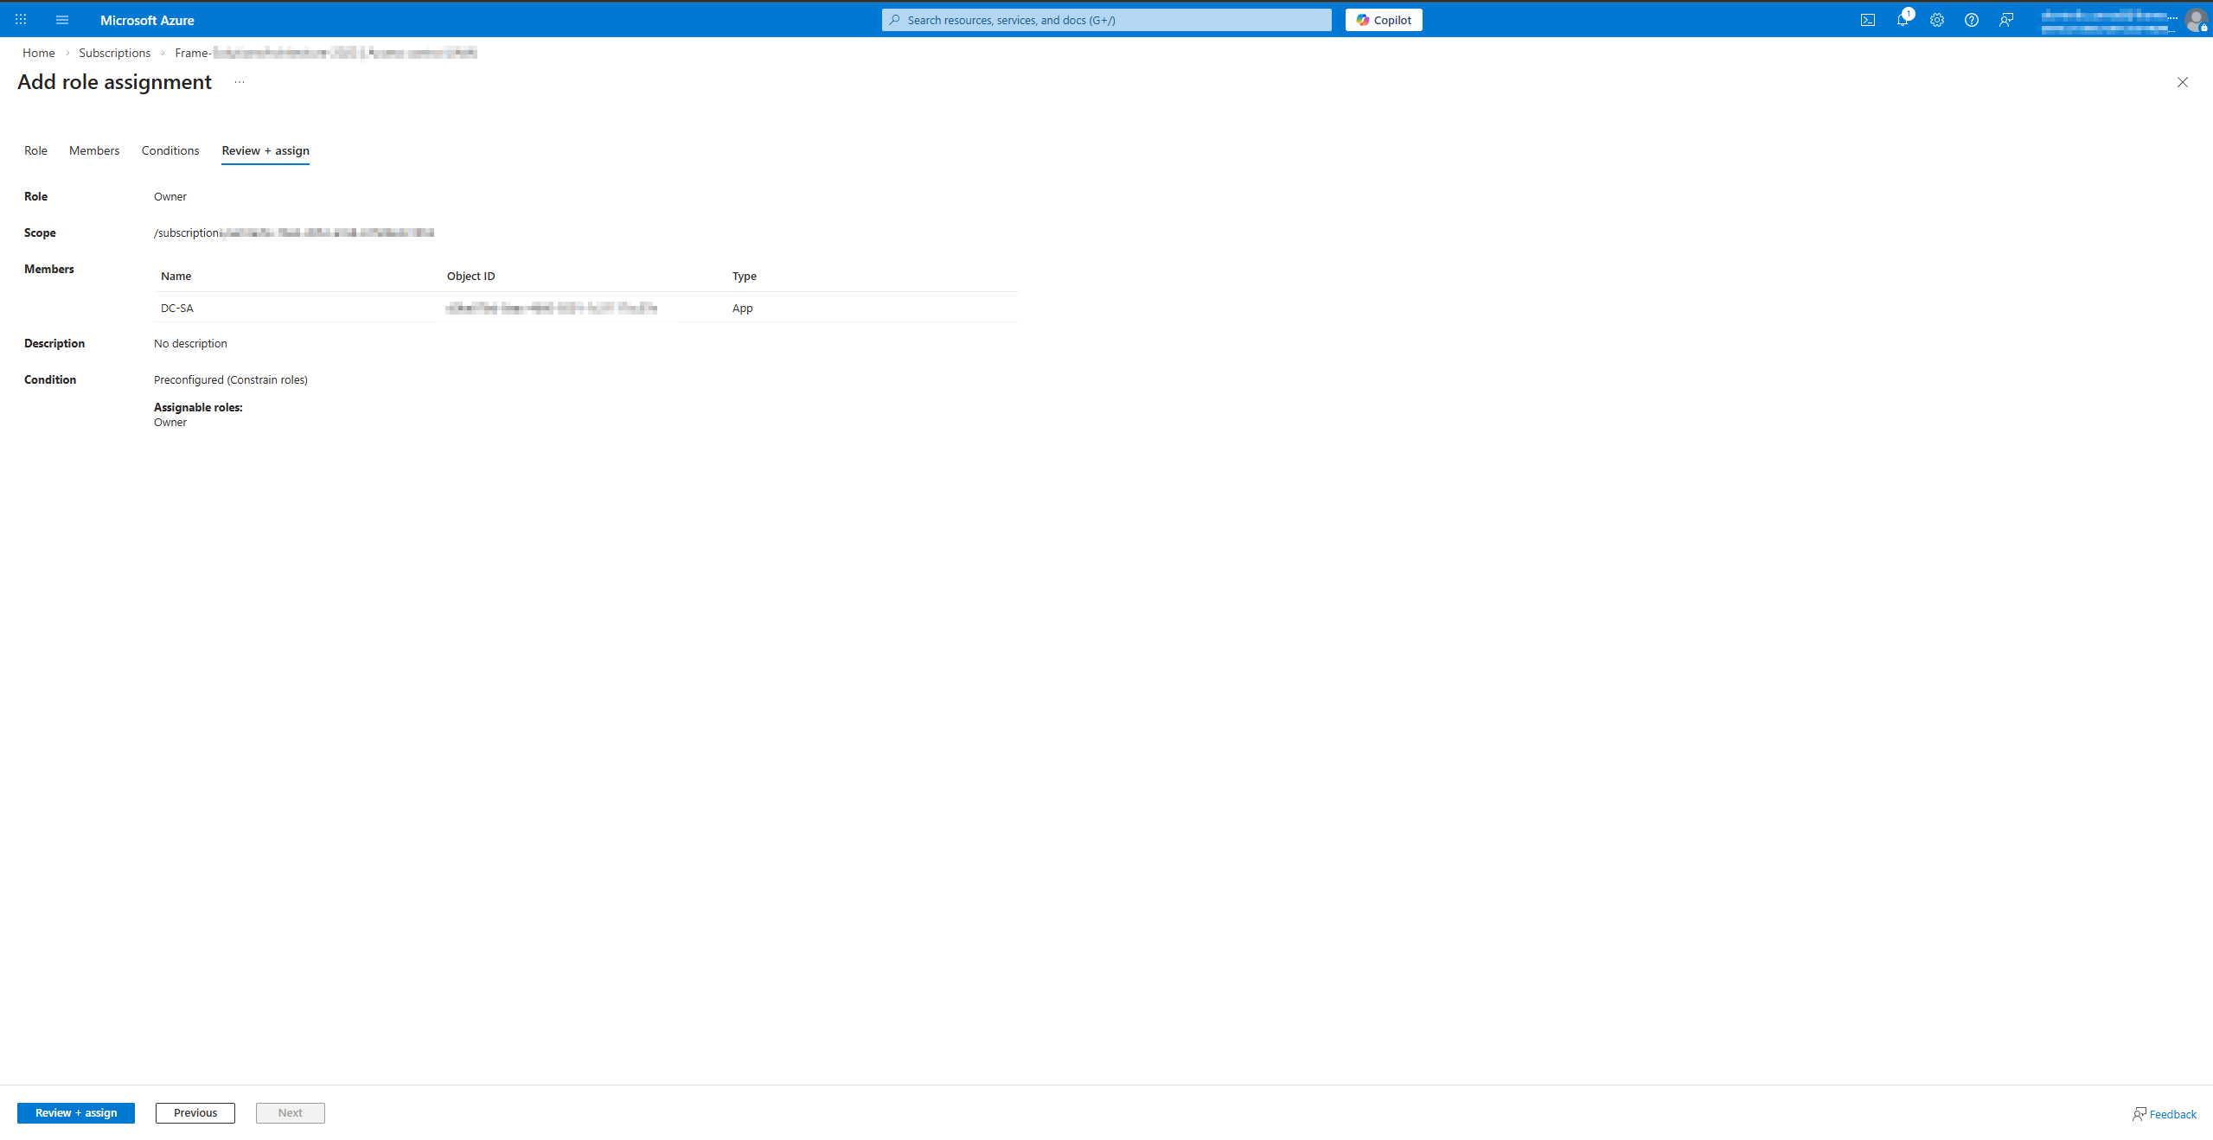This screenshot has width=2213, height=1140.
Task: Click the account avatar picture
Action: coord(2195,20)
